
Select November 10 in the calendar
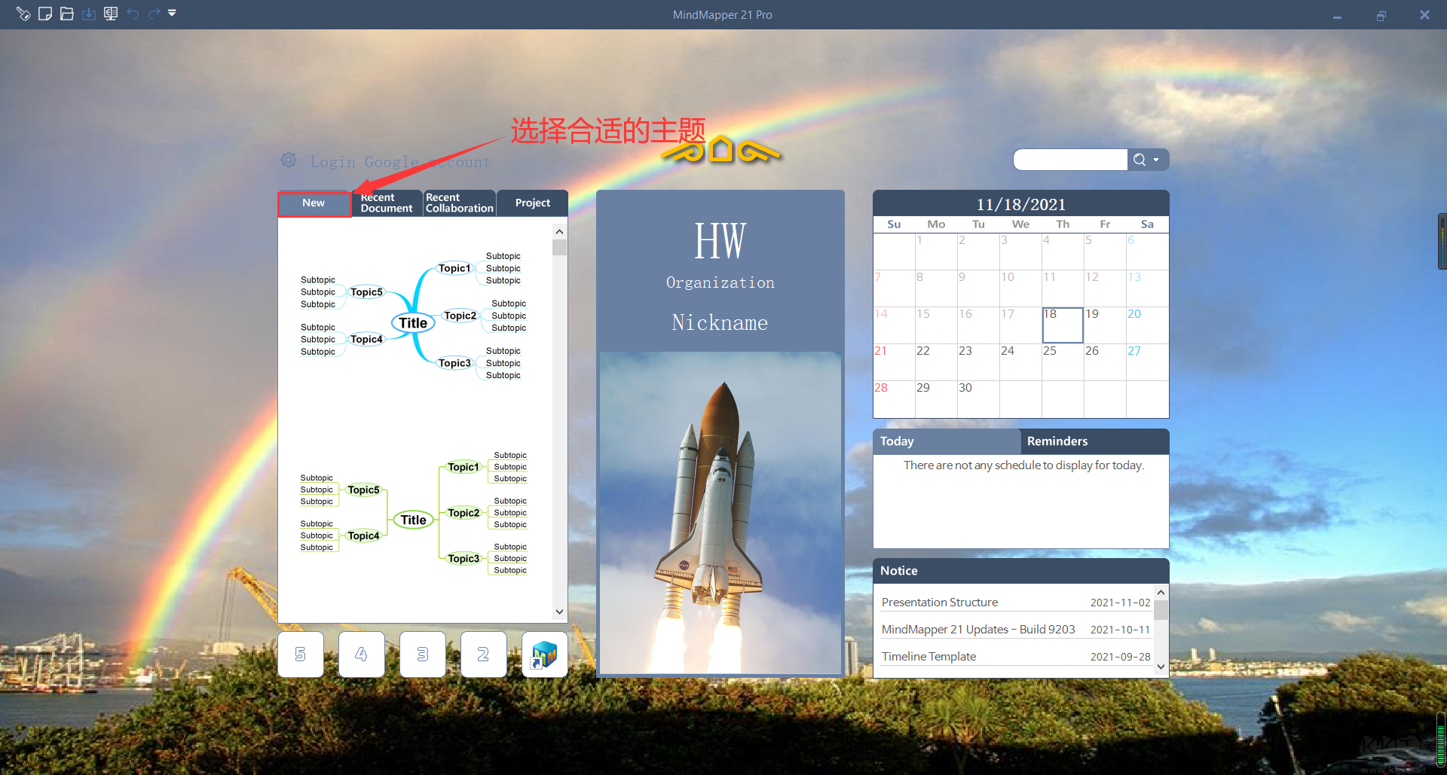tap(1020, 288)
